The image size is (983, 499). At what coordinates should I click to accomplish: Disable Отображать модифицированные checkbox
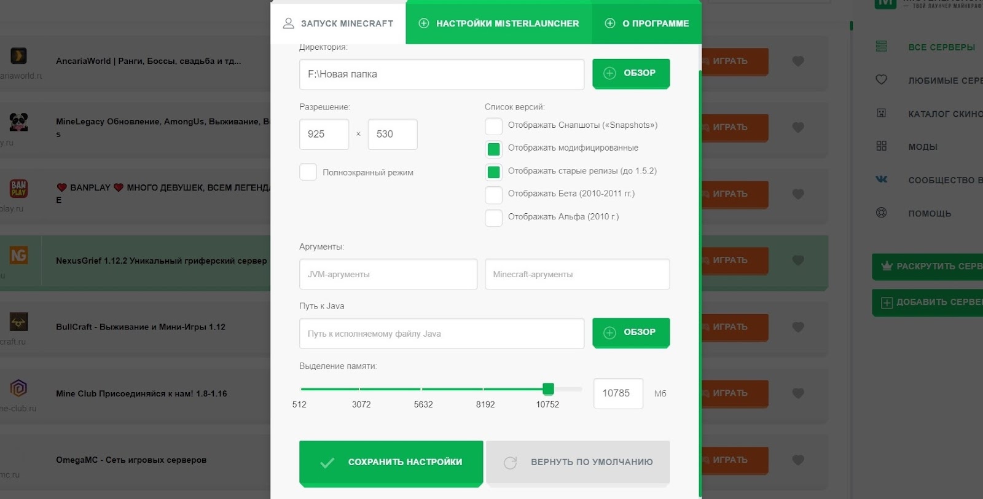(493, 149)
